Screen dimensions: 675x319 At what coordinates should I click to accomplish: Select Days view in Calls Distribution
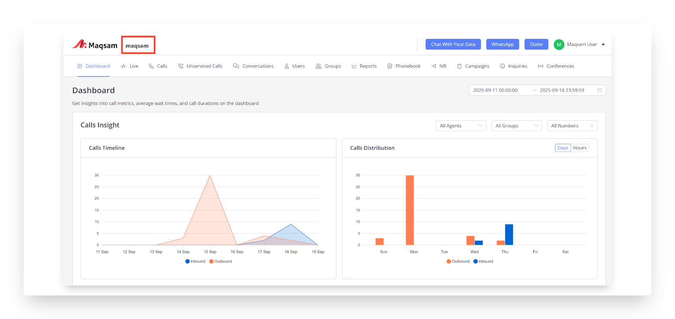pyautogui.click(x=563, y=148)
